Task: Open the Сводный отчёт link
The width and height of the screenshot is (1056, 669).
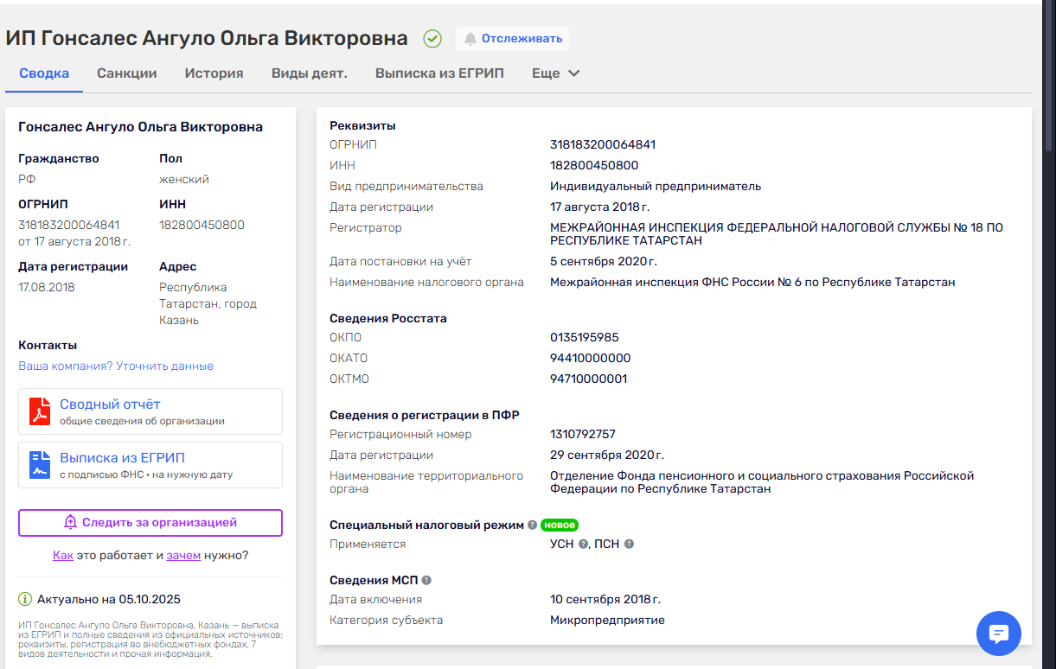Action: point(110,405)
